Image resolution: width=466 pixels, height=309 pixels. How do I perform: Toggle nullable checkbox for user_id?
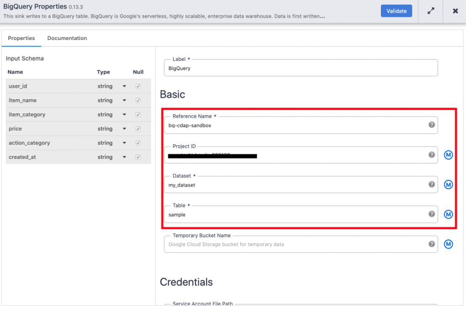[138, 86]
